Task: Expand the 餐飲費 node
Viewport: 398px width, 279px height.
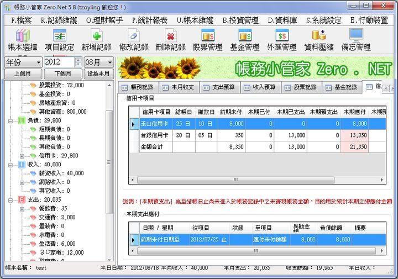Action: pos(22,209)
